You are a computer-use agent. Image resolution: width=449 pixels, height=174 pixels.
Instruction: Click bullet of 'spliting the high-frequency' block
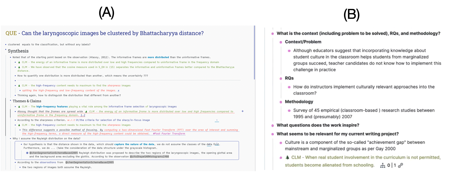click(x=20, y=91)
